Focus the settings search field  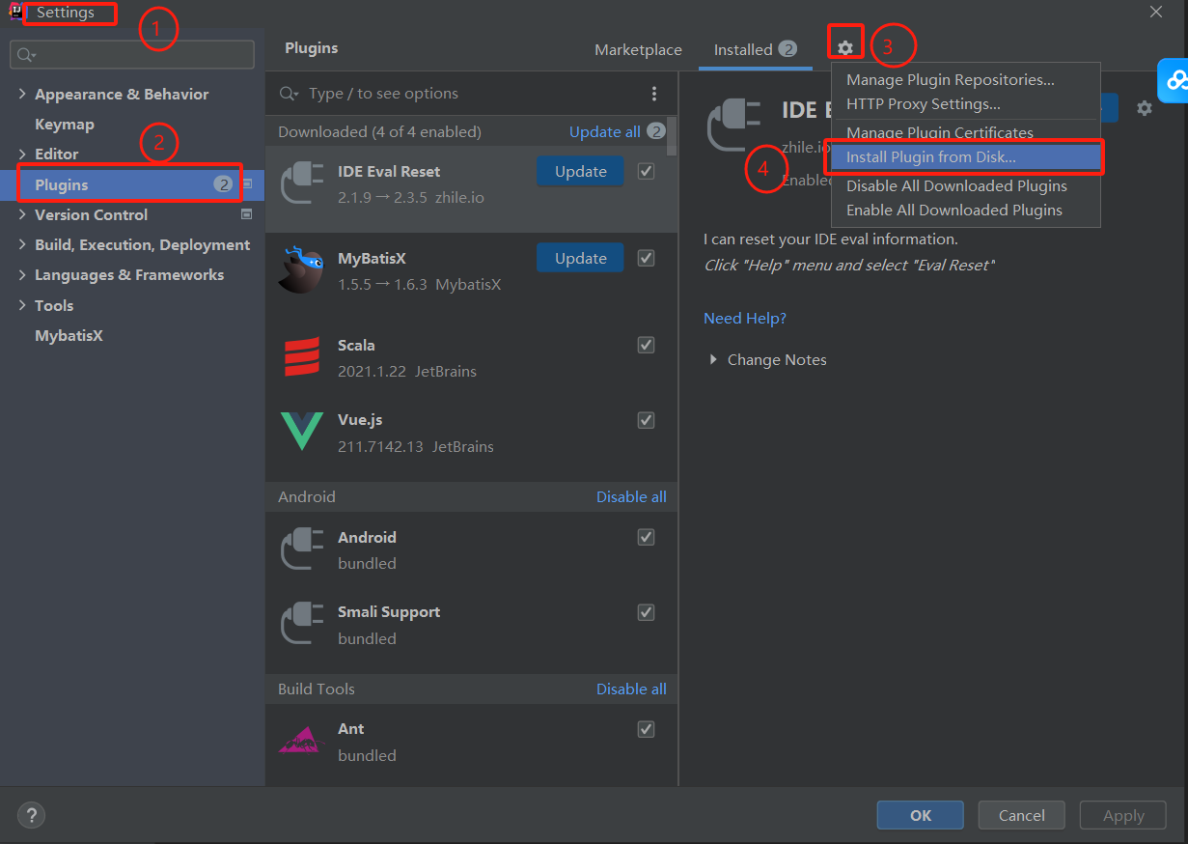point(132,55)
